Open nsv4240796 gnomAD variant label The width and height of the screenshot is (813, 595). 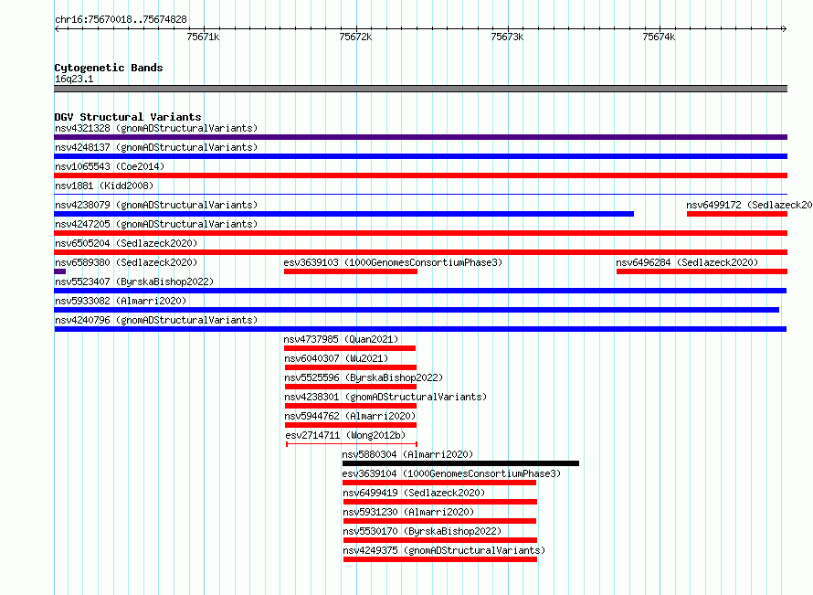tap(156, 320)
